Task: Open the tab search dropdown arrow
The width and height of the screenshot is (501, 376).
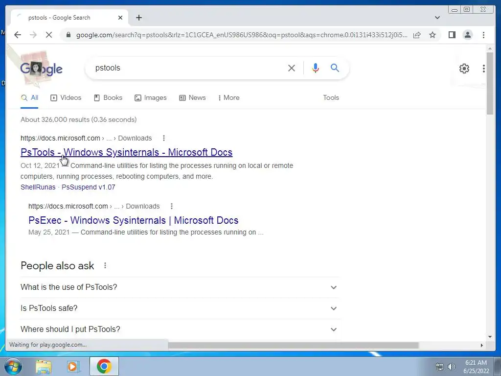Action: click(437, 18)
